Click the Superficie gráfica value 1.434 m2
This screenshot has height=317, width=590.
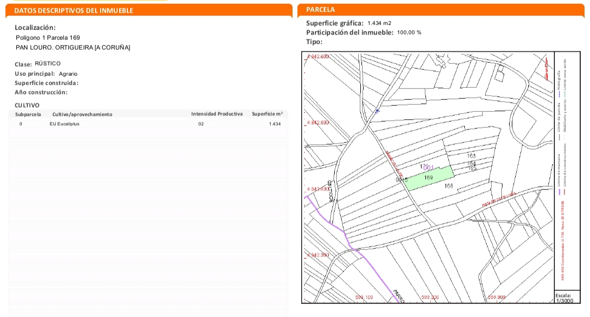coord(379,23)
